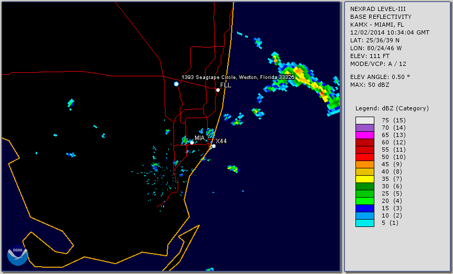Click the 20 dBZ bright green swatch
453x274 pixels.
pyautogui.click(x=365, y=201)
